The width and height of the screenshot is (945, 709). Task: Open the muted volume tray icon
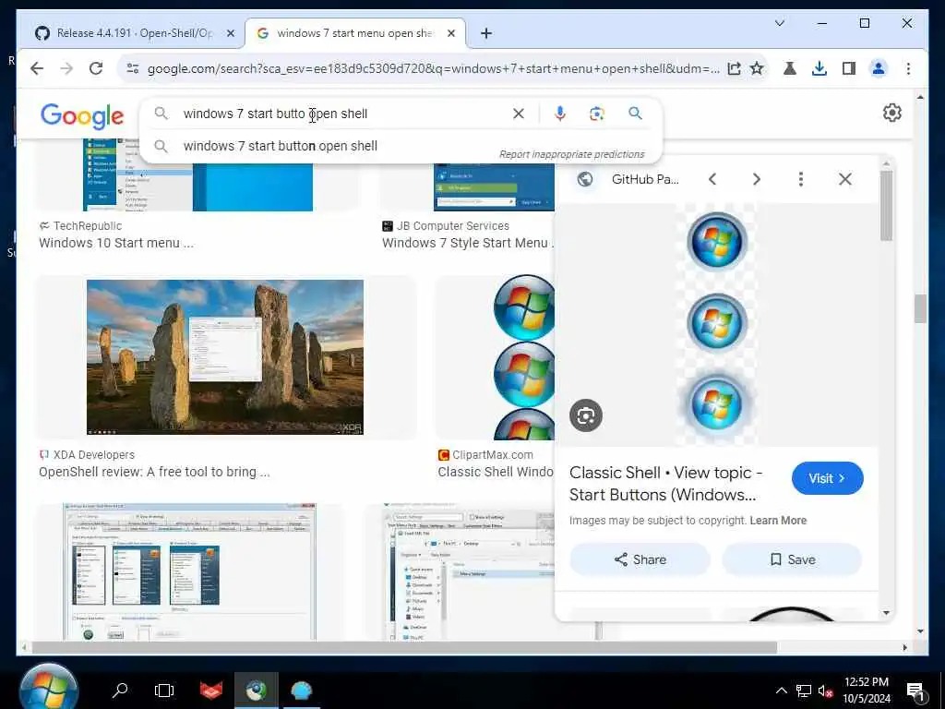coord(825,691)
